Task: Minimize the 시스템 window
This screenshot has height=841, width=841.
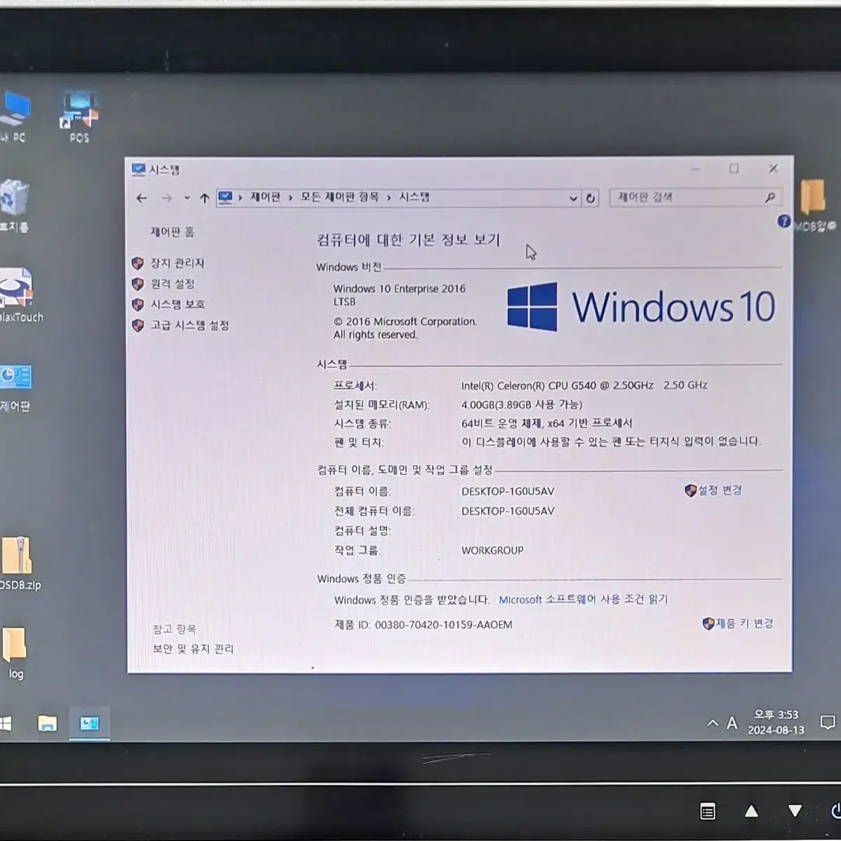Action: click(696, 169)
